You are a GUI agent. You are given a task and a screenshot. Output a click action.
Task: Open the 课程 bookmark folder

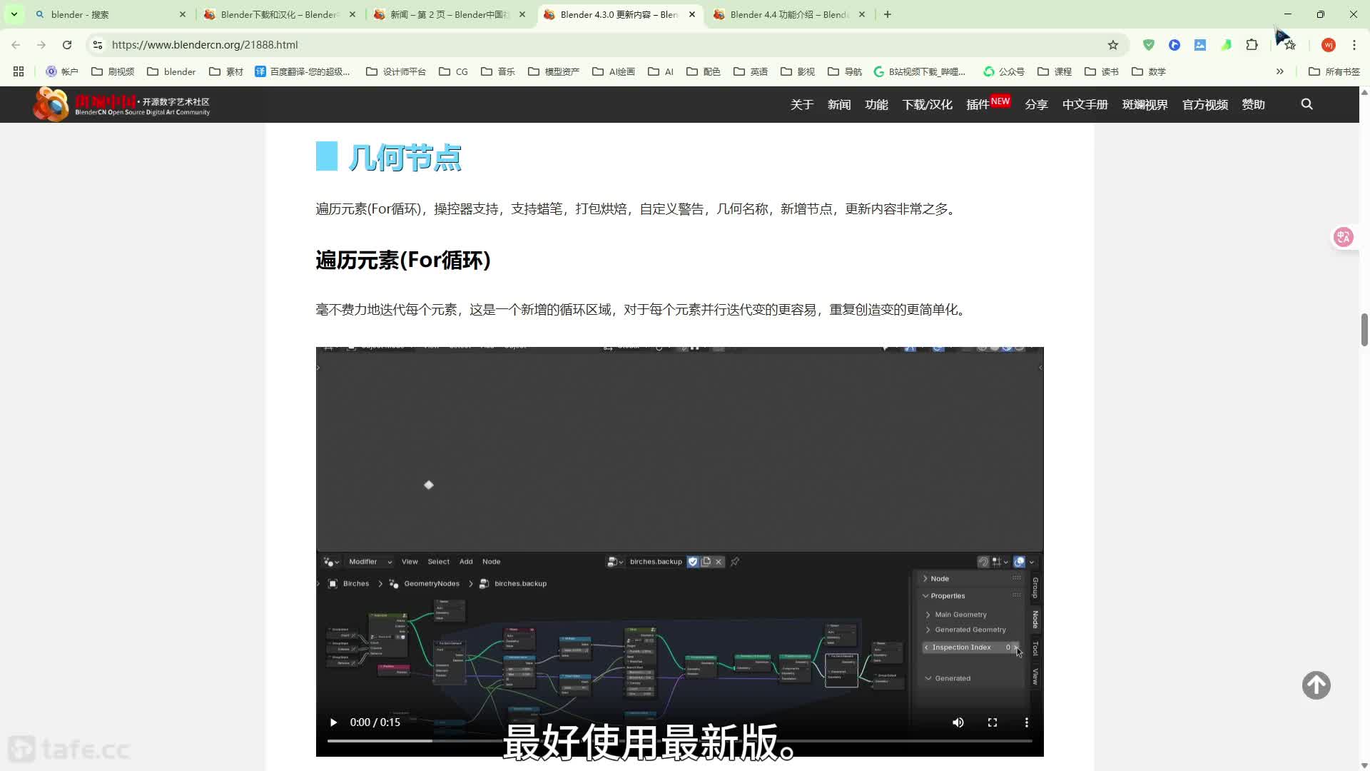(x=1055, y=71)
